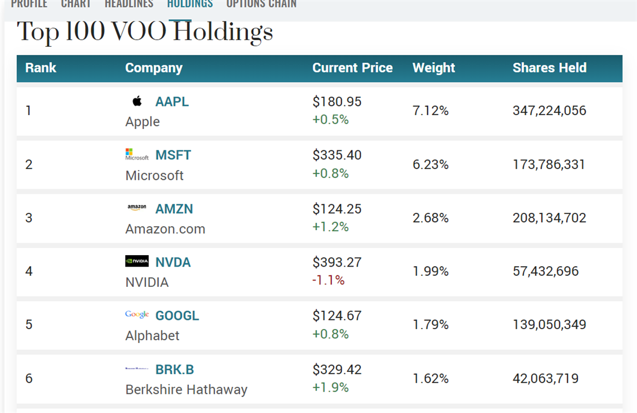Open the MSFT ticker link
The height and width of the screenshot is (413, 637).
tap(173, 155)
